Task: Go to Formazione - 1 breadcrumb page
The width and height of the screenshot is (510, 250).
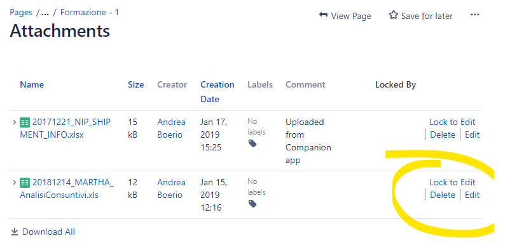Action: click(90, 12)
